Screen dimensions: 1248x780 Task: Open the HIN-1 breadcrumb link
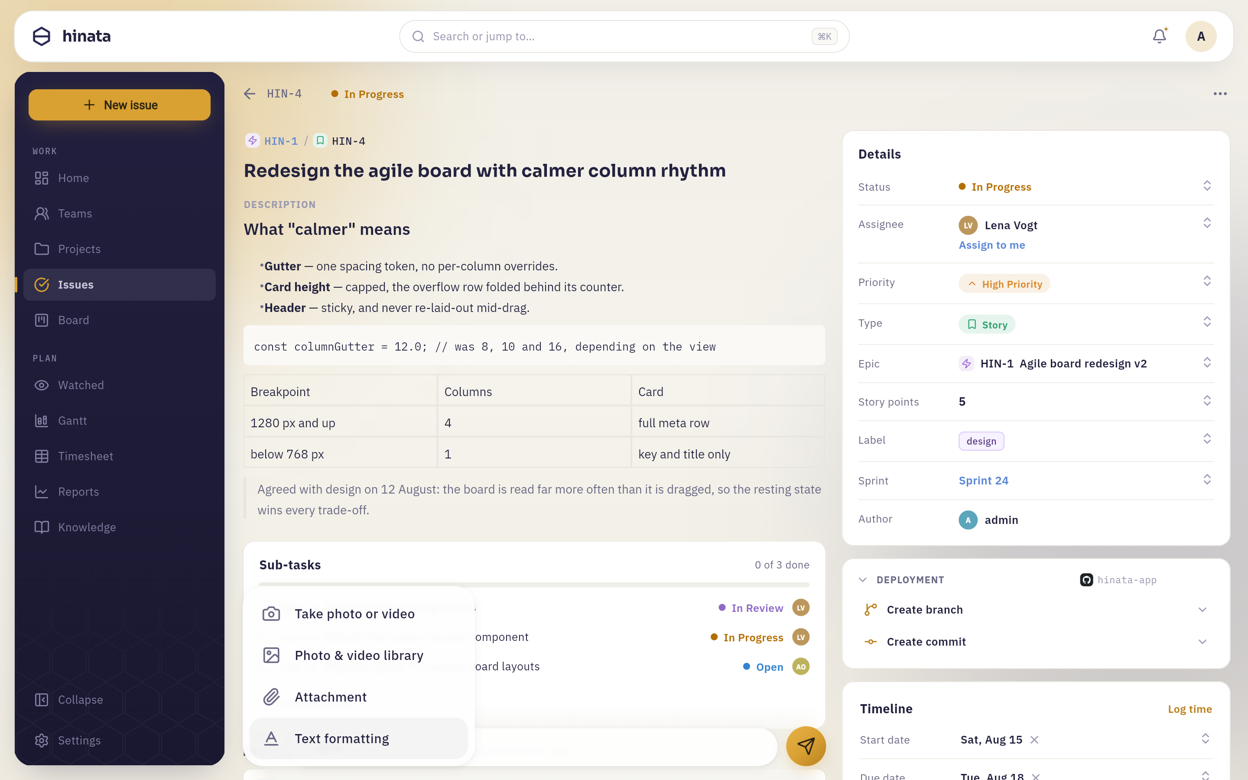click(x=281, y=141)
